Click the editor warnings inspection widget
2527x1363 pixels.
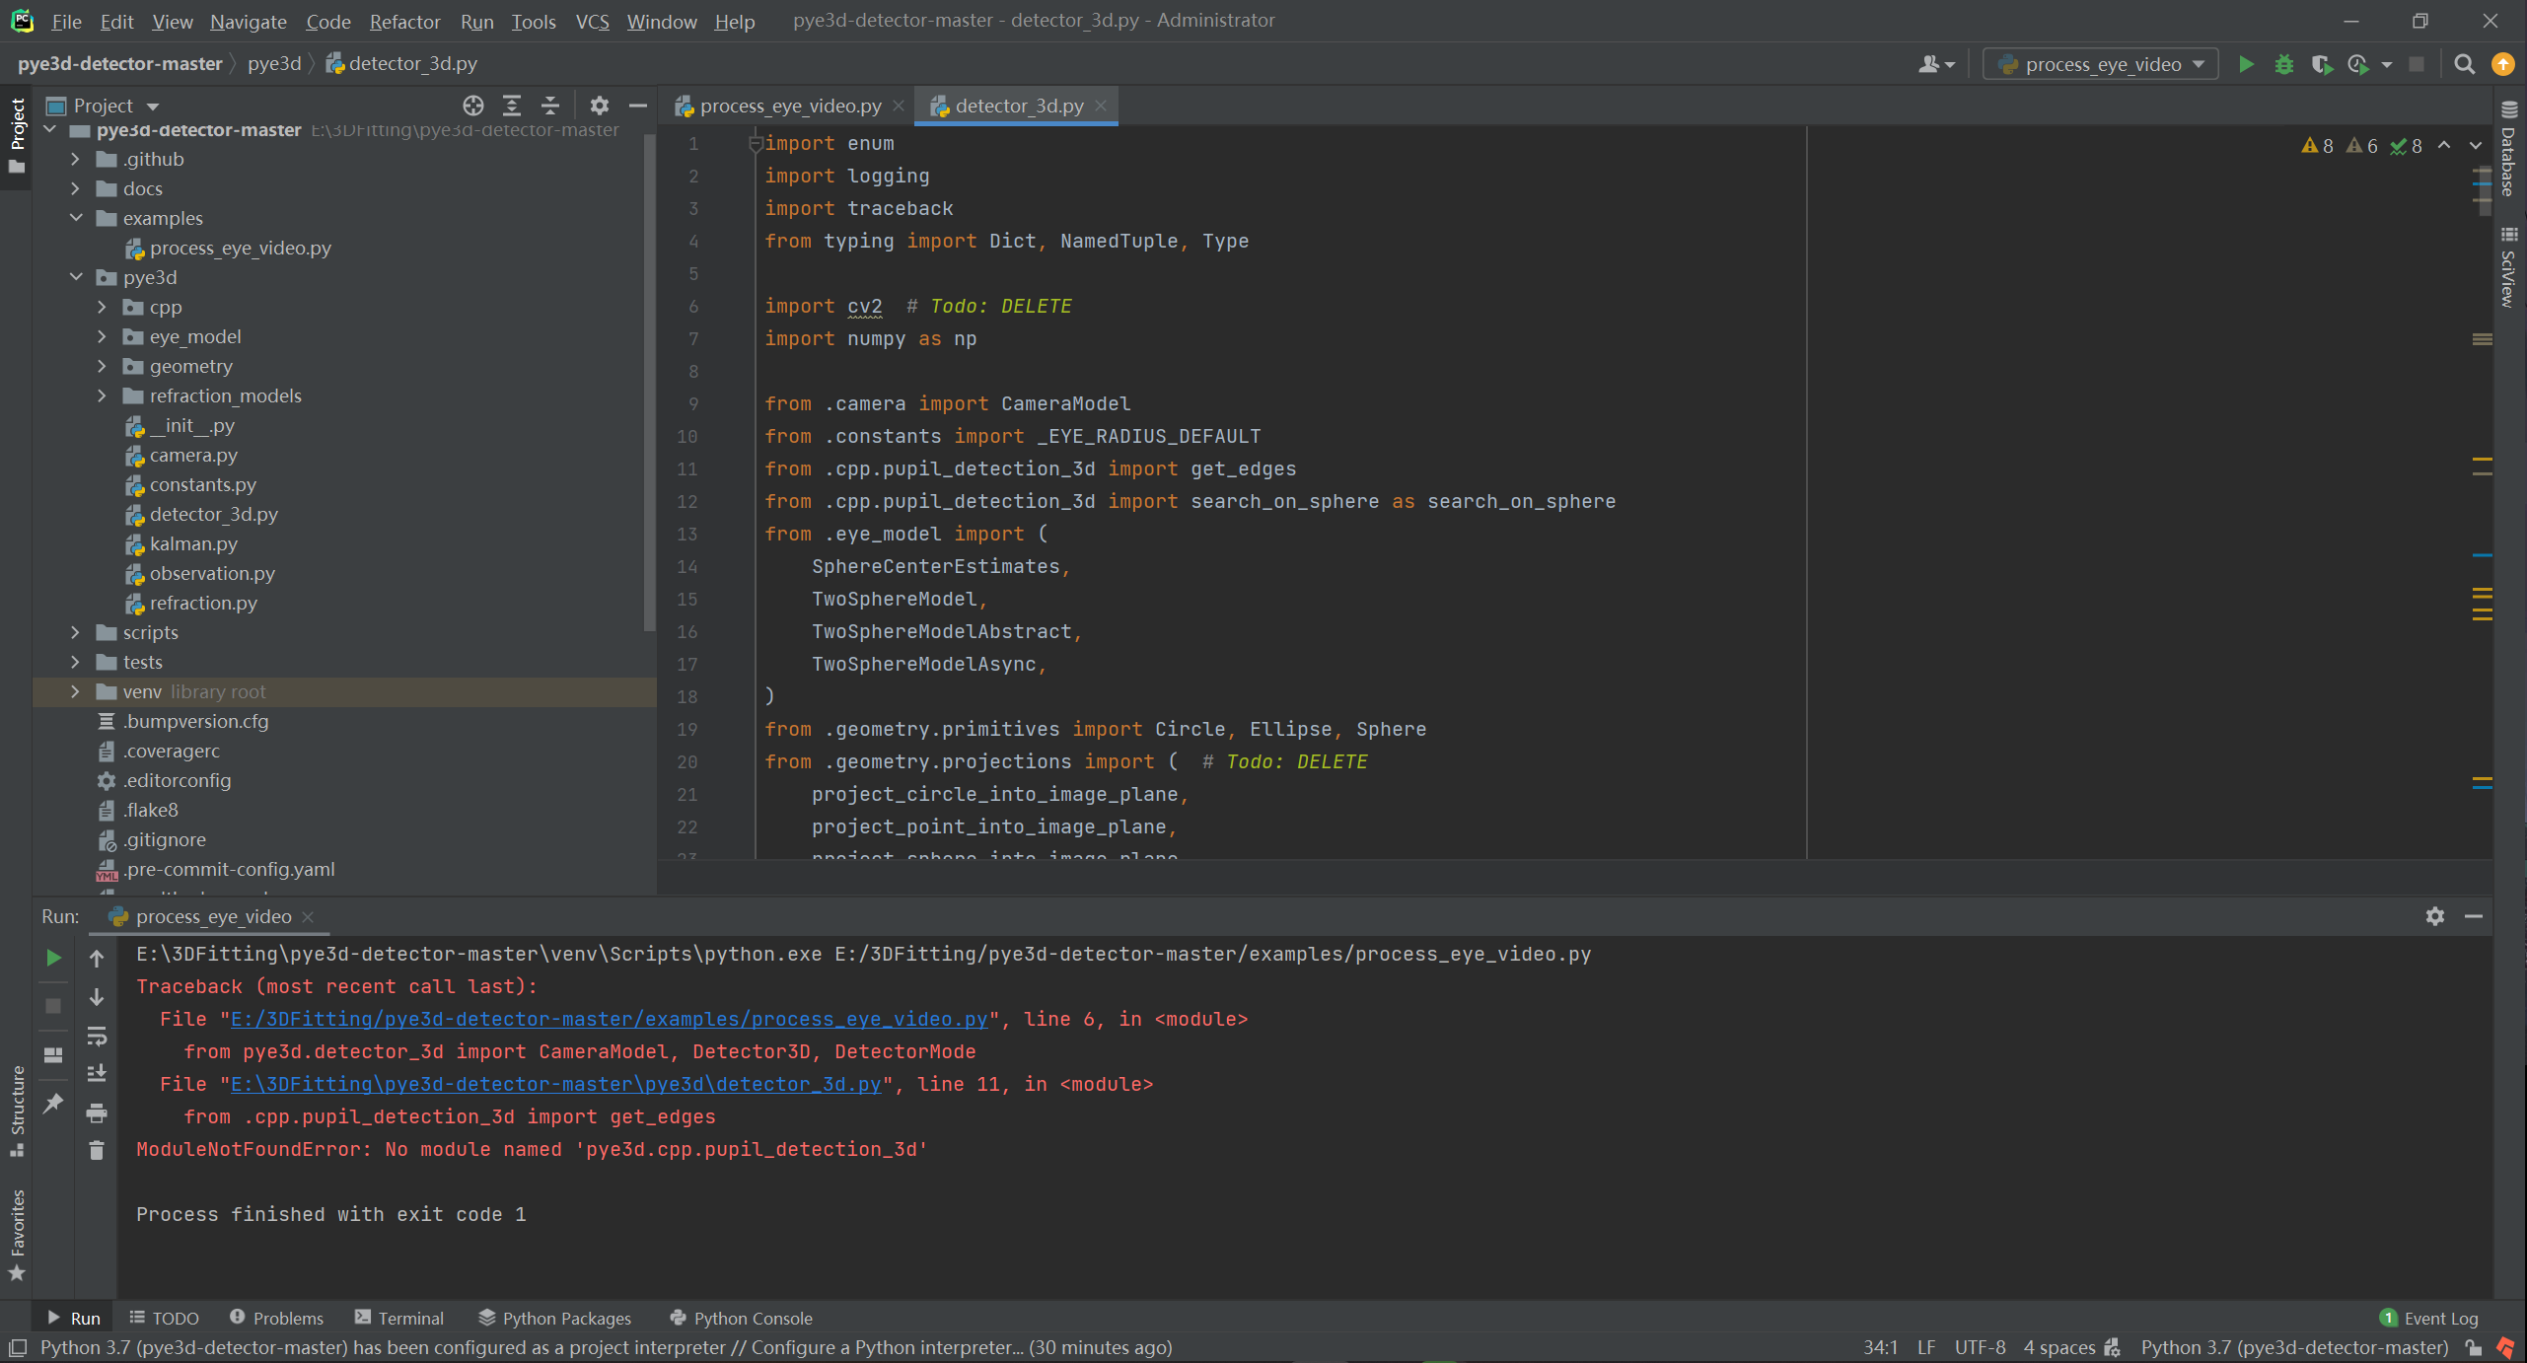(x=2361, y=146)
